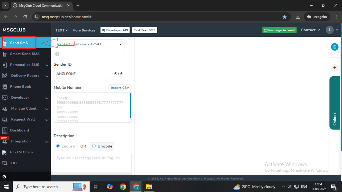
Task: Click the Developer sidebar icon
Action: click(x=5, y=98)
